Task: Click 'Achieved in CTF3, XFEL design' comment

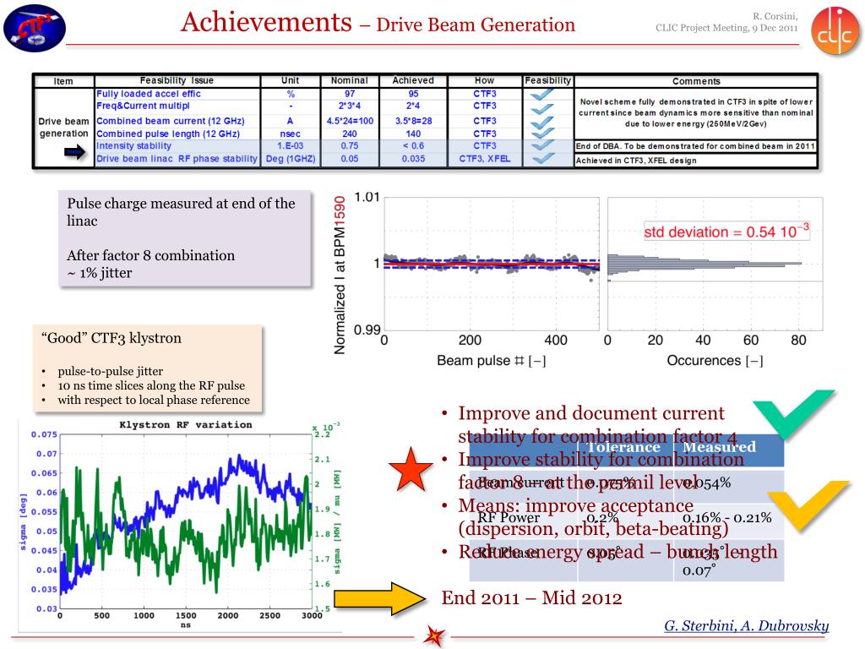Action: click(636, 161)
